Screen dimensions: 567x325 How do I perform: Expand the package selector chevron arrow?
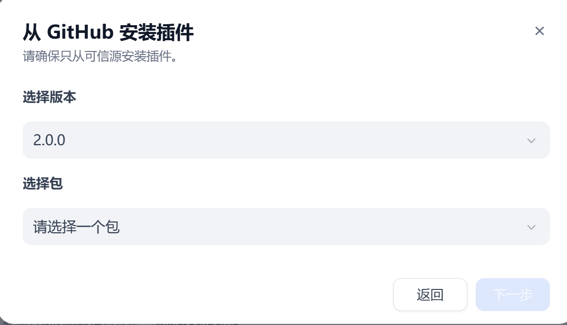[531, 227]
